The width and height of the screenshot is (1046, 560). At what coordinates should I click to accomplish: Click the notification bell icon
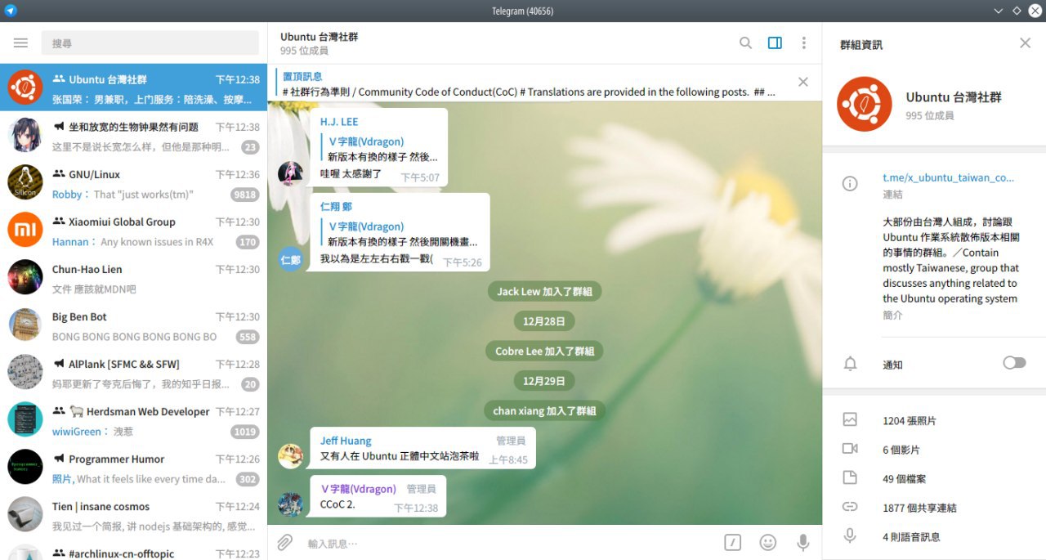pos(850,364)
